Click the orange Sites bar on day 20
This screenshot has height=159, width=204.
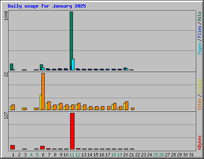click(x=127, y=106)
